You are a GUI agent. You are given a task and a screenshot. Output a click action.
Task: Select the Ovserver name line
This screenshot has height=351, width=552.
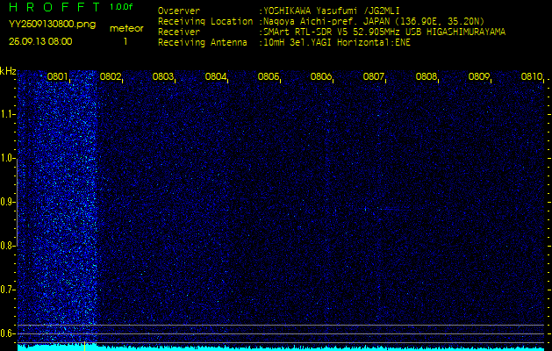[x=279, y=11]
